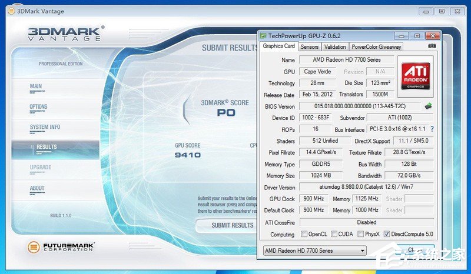Click the Default Clock 900 MHz value
This screenshot has width=471, height=274.
click(x=314, y=210)
